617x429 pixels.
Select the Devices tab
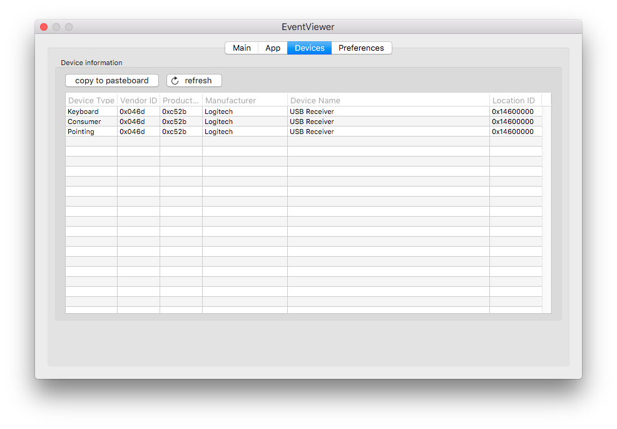[x=310, y=48]
